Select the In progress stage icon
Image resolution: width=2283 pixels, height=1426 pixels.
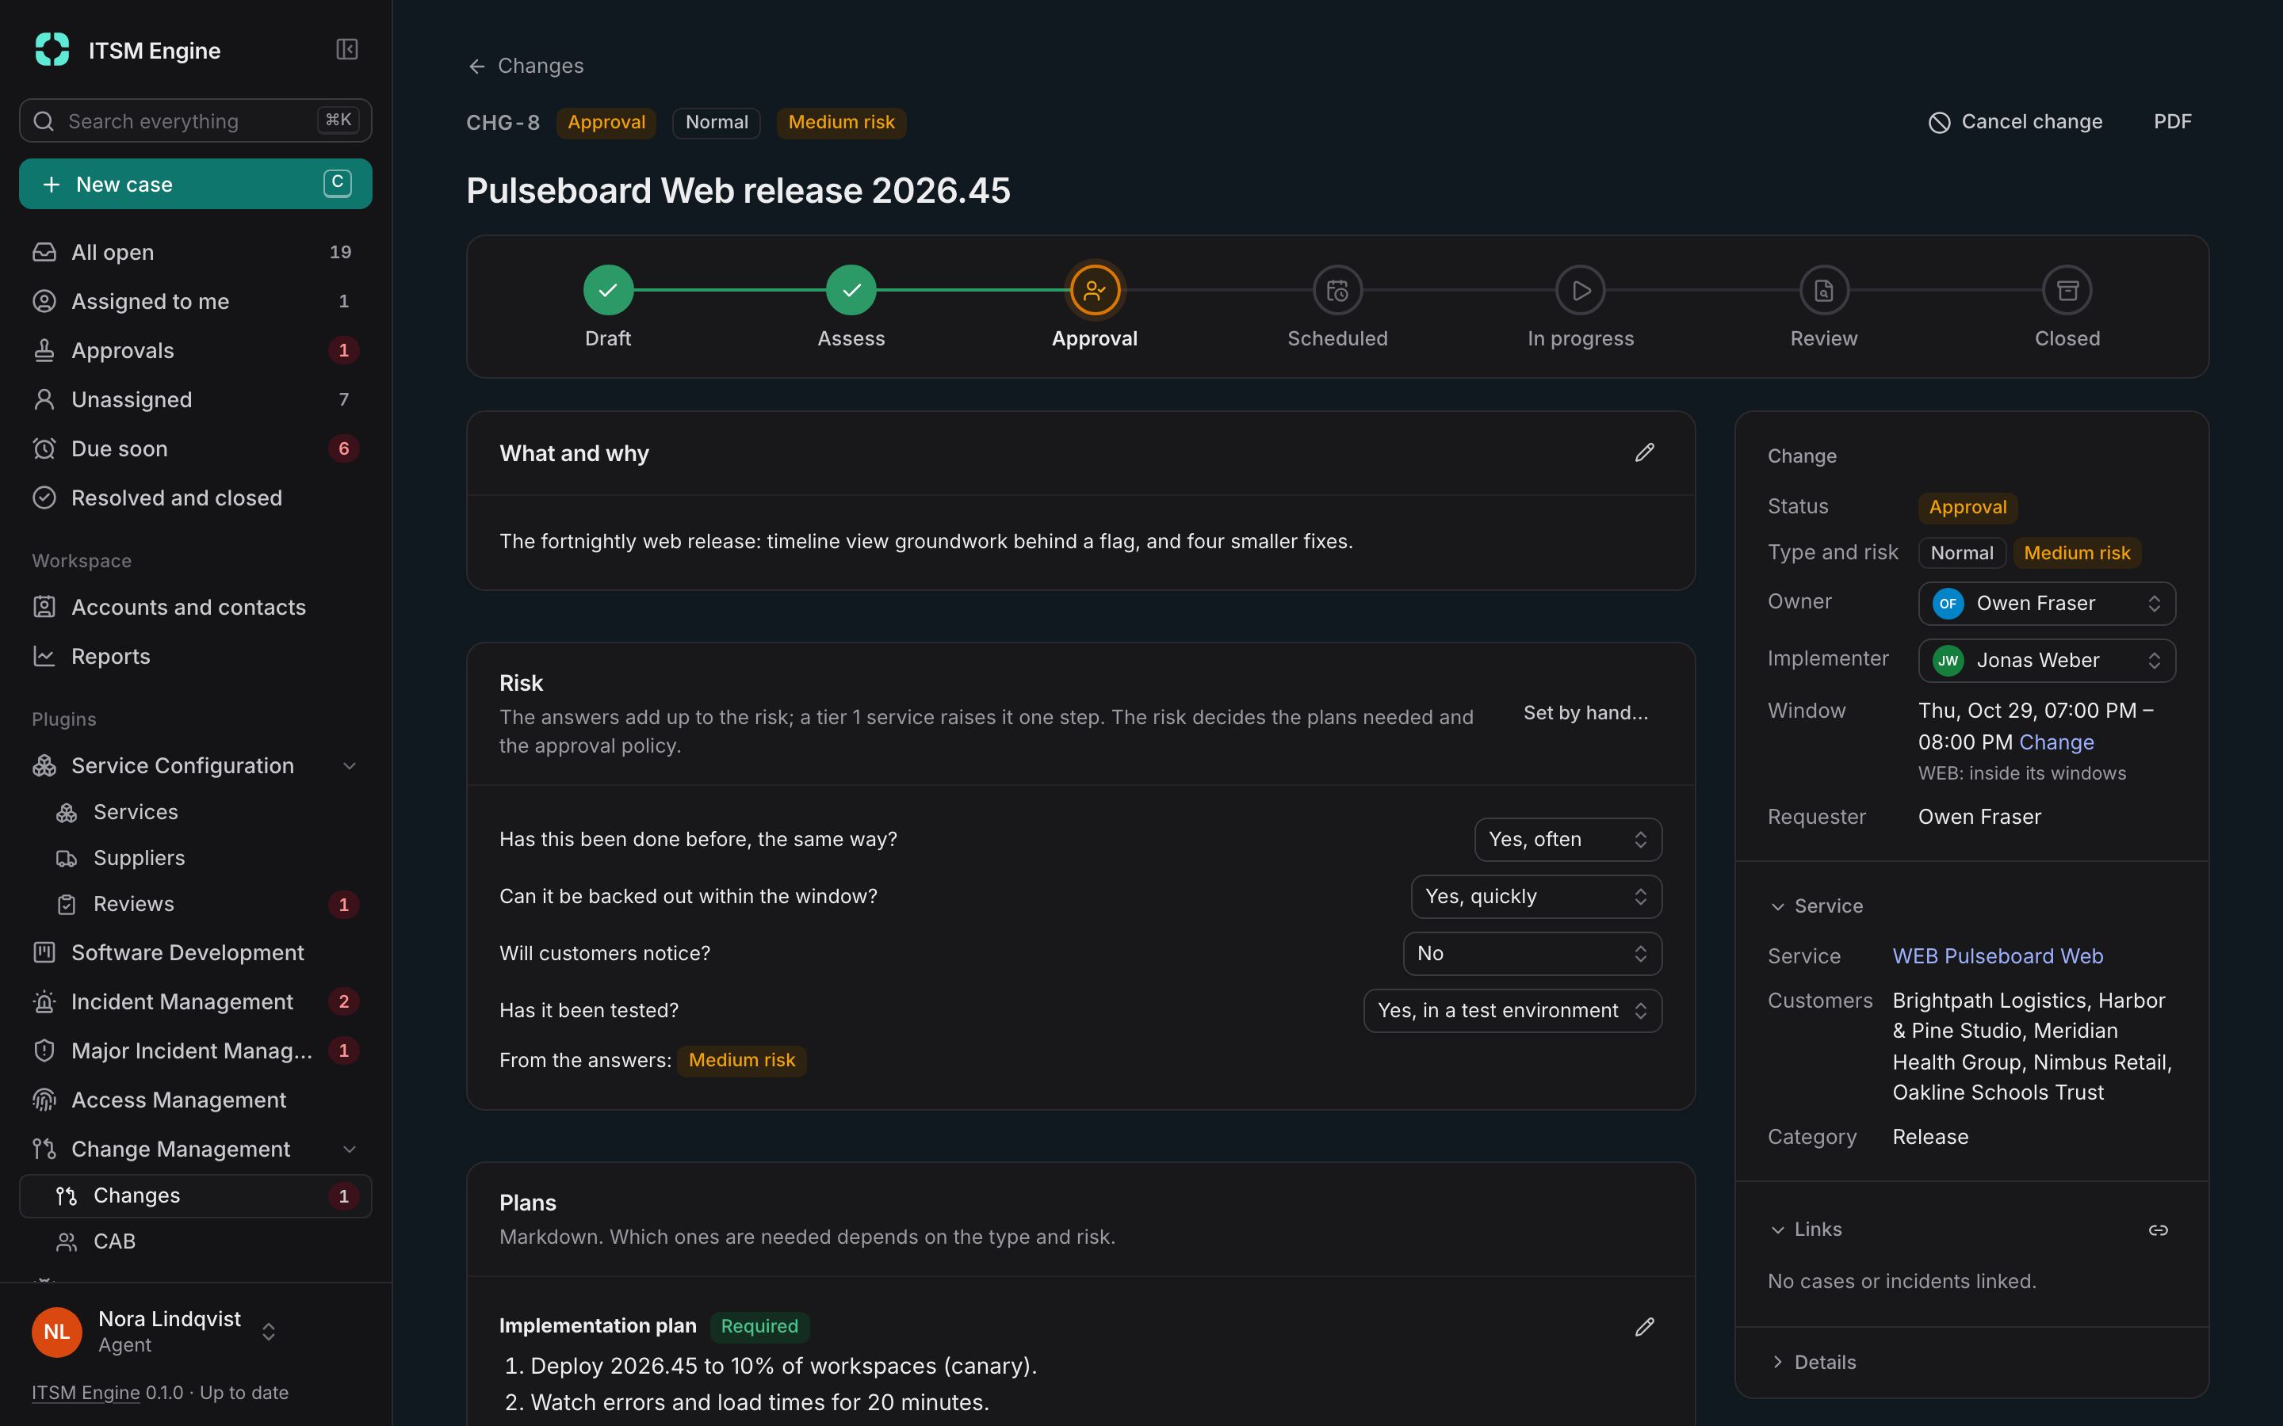click(x=1581, y=291)
